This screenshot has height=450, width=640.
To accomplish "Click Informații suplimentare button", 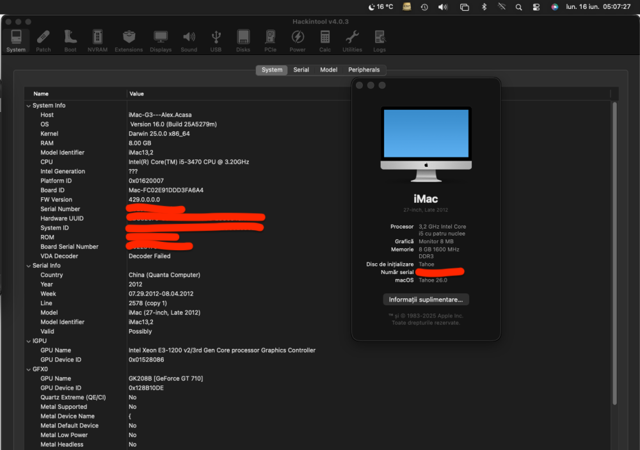I will pos(426,300).
